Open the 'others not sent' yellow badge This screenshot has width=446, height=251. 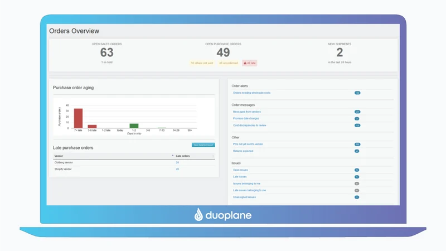202,63
